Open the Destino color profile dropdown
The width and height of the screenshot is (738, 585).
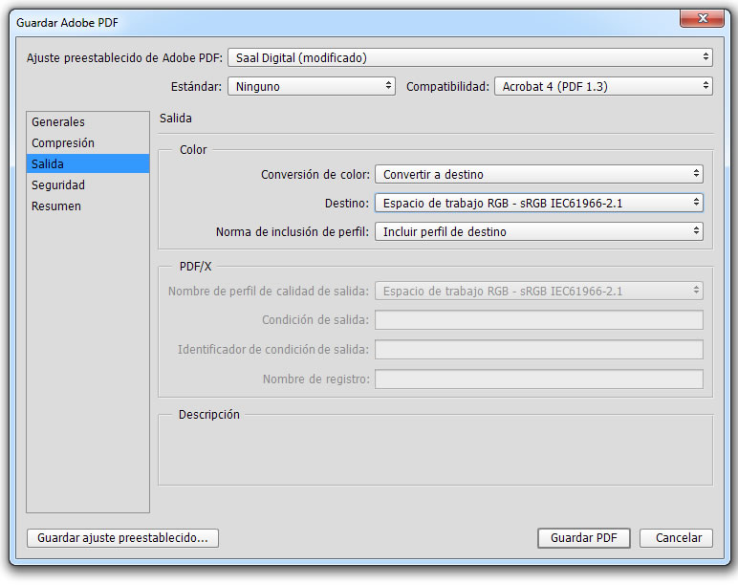[539, 203]
